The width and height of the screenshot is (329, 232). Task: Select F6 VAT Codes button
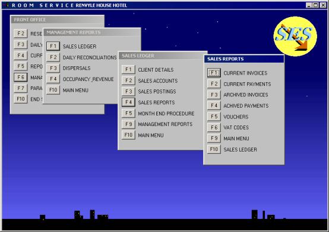pos(214,127)
